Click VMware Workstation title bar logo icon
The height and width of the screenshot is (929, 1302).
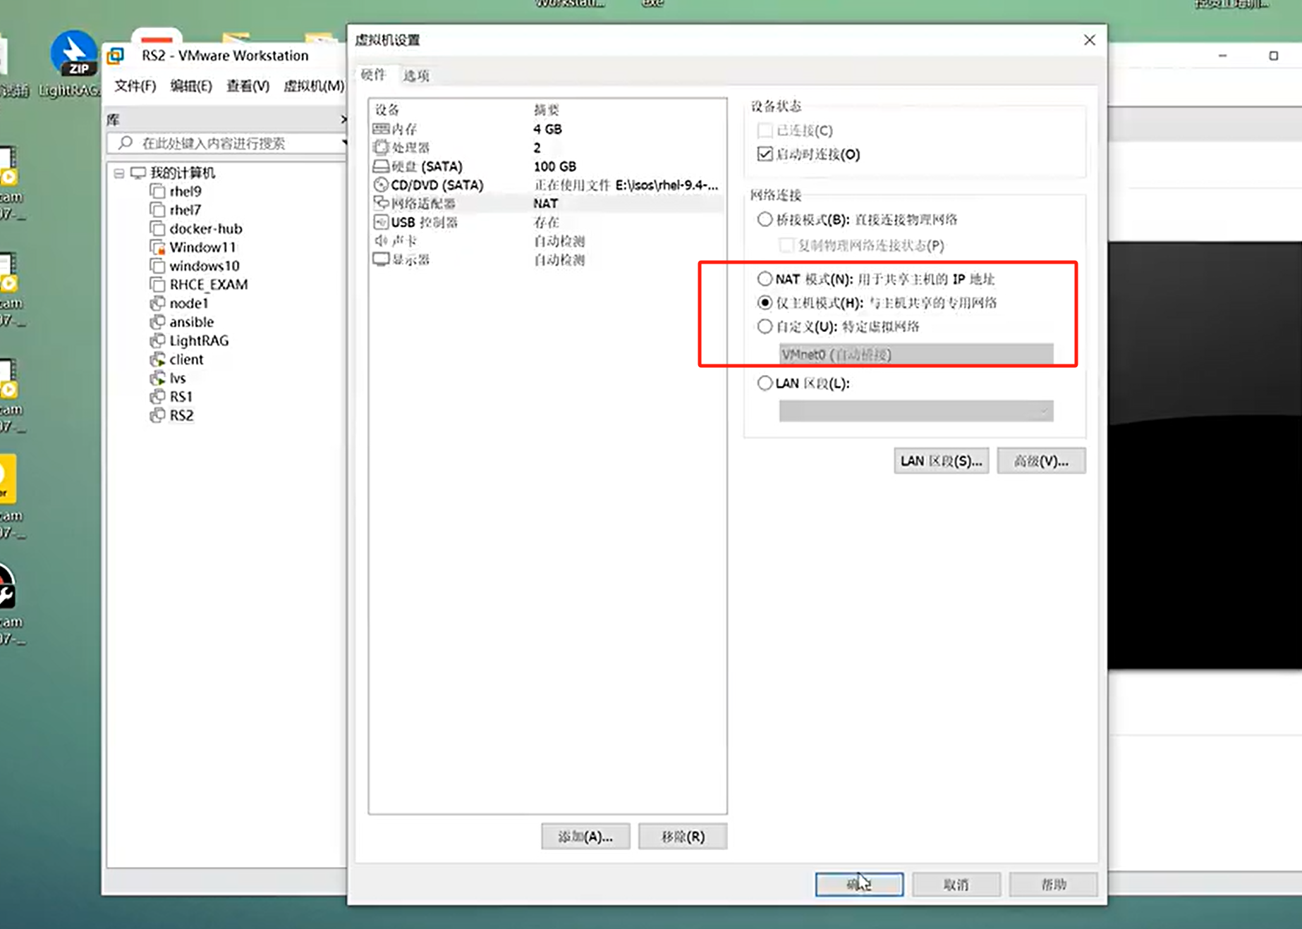pyautogui.click(x=116, y=56)
